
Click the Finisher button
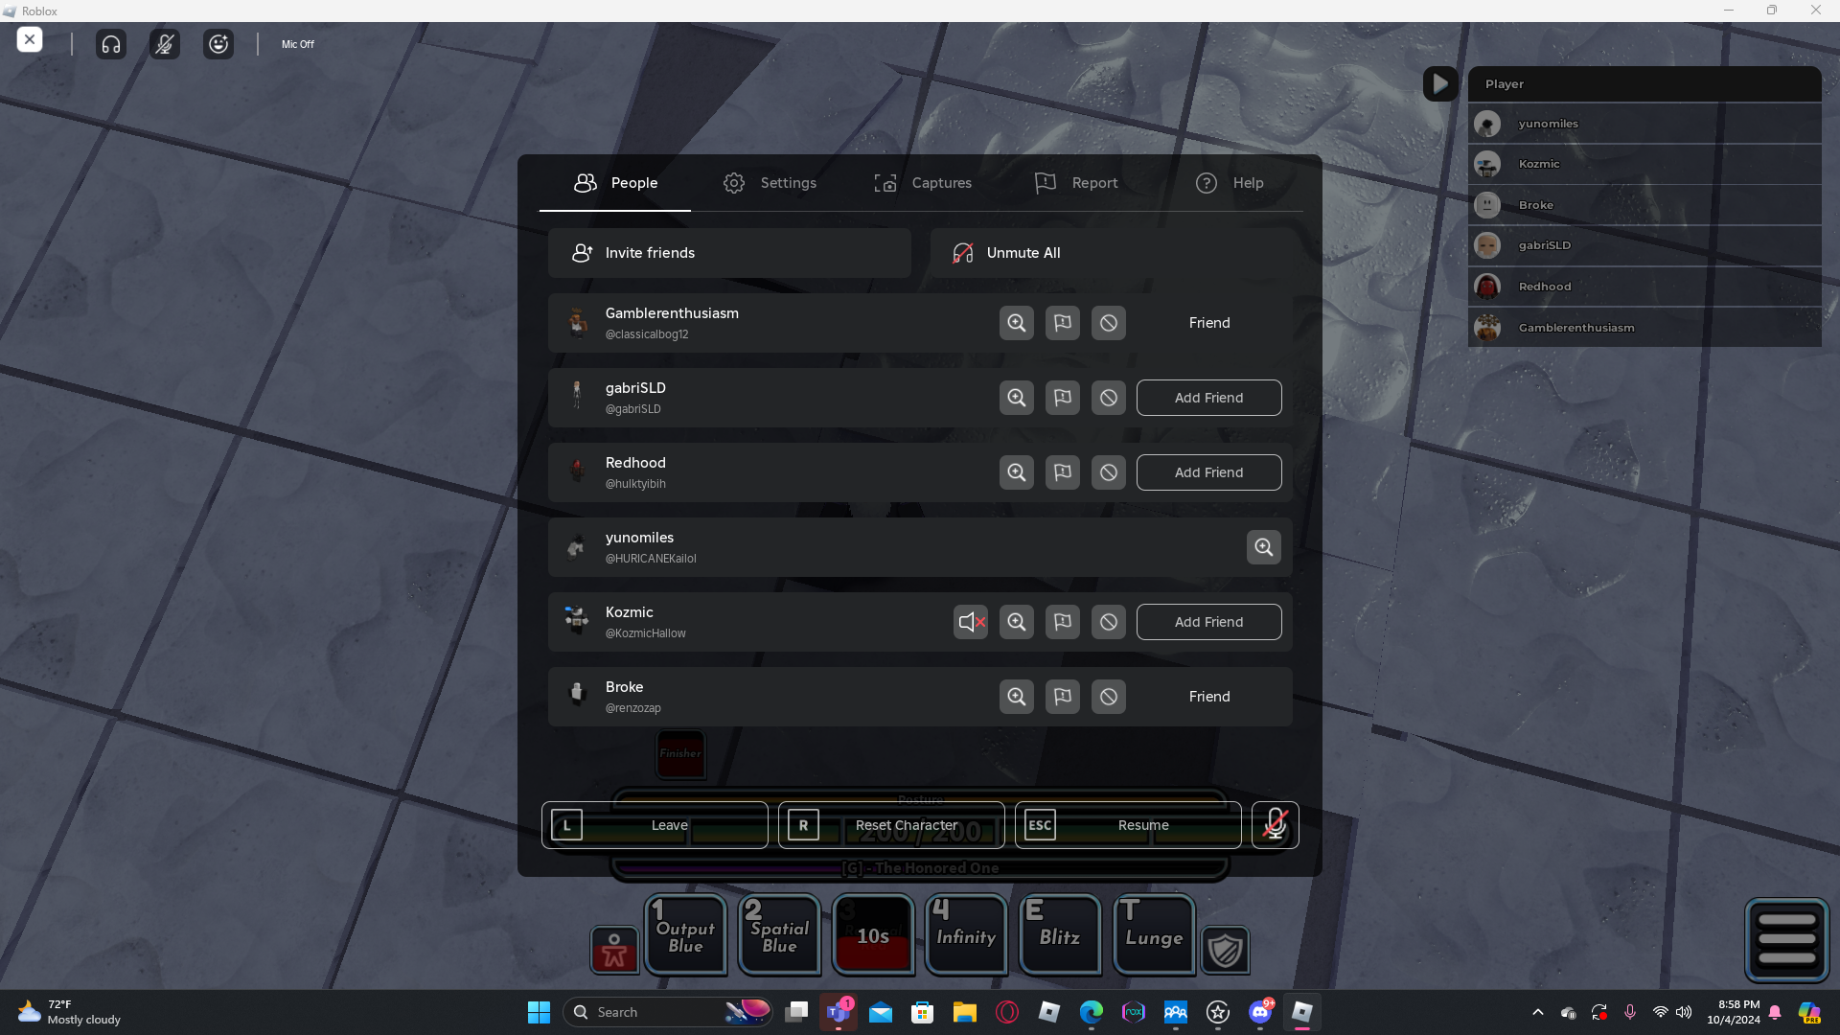pyautogui.click(x=680, y=754)
